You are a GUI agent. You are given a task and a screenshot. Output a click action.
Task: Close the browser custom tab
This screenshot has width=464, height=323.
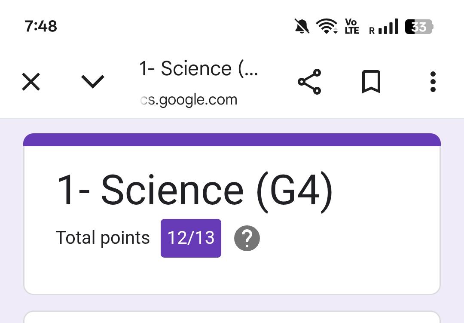pos(31,82)
